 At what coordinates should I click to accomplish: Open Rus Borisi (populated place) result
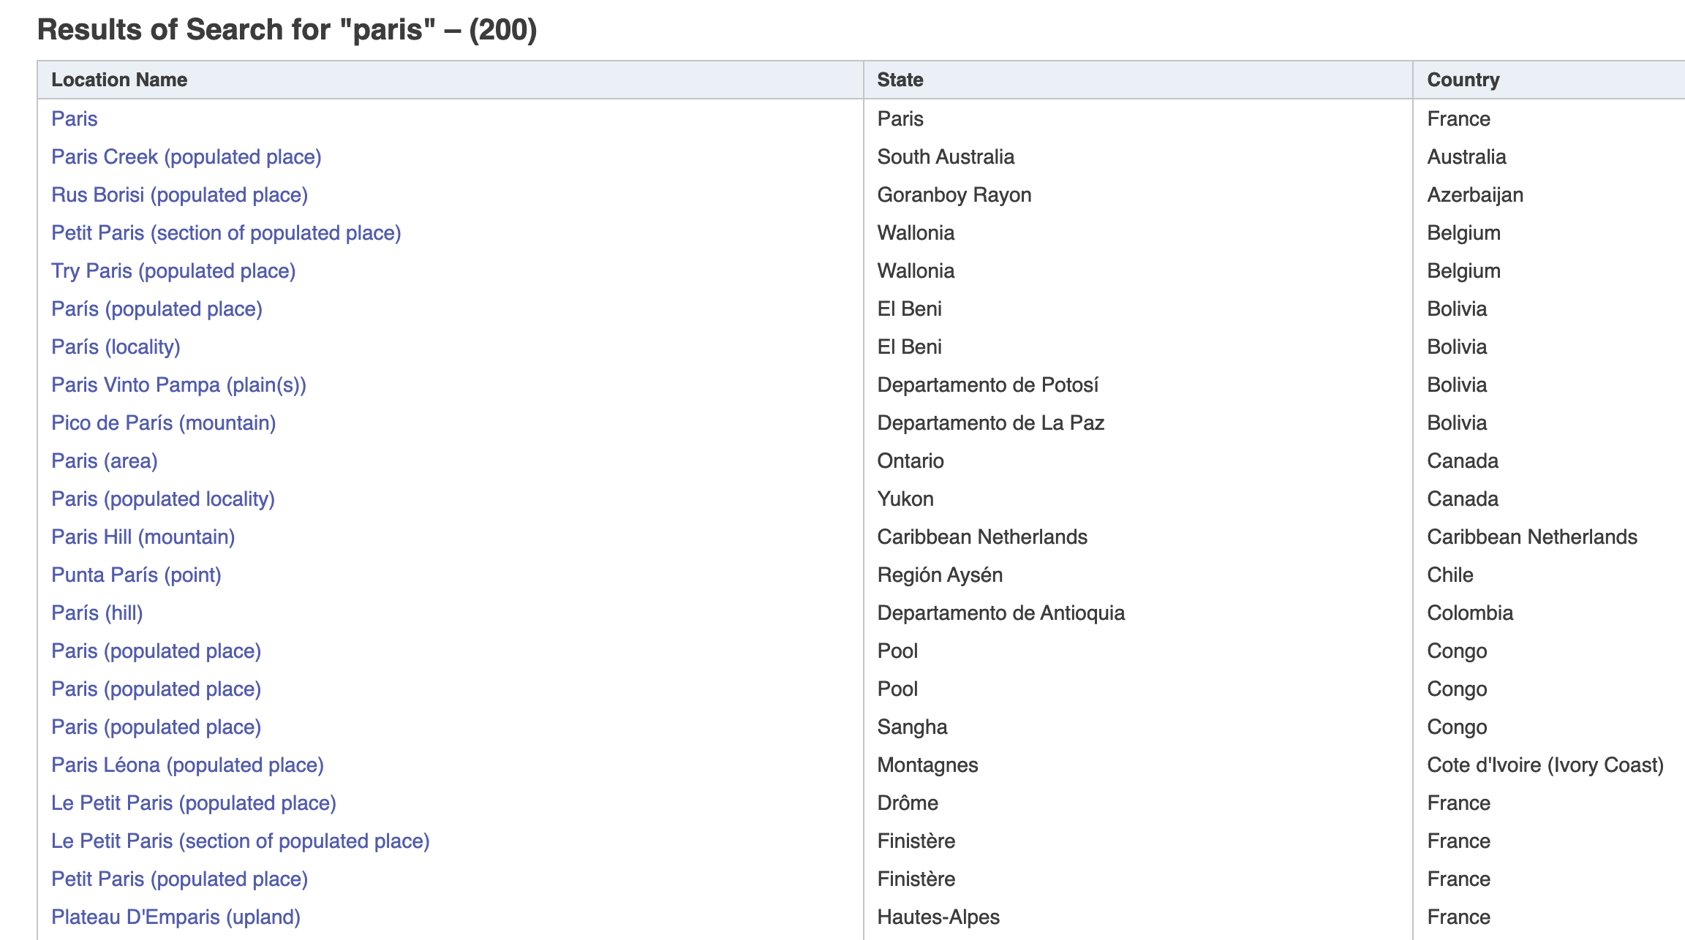pos(179,194)
